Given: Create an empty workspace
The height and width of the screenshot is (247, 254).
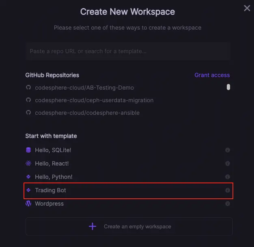Looking at the screenshot, I should coord(129,226).
